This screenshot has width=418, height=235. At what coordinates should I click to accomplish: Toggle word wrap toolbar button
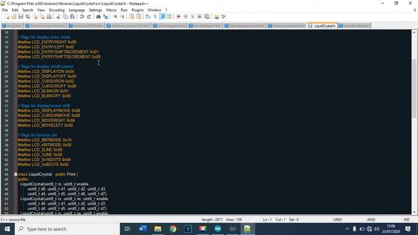click(148, 16)
